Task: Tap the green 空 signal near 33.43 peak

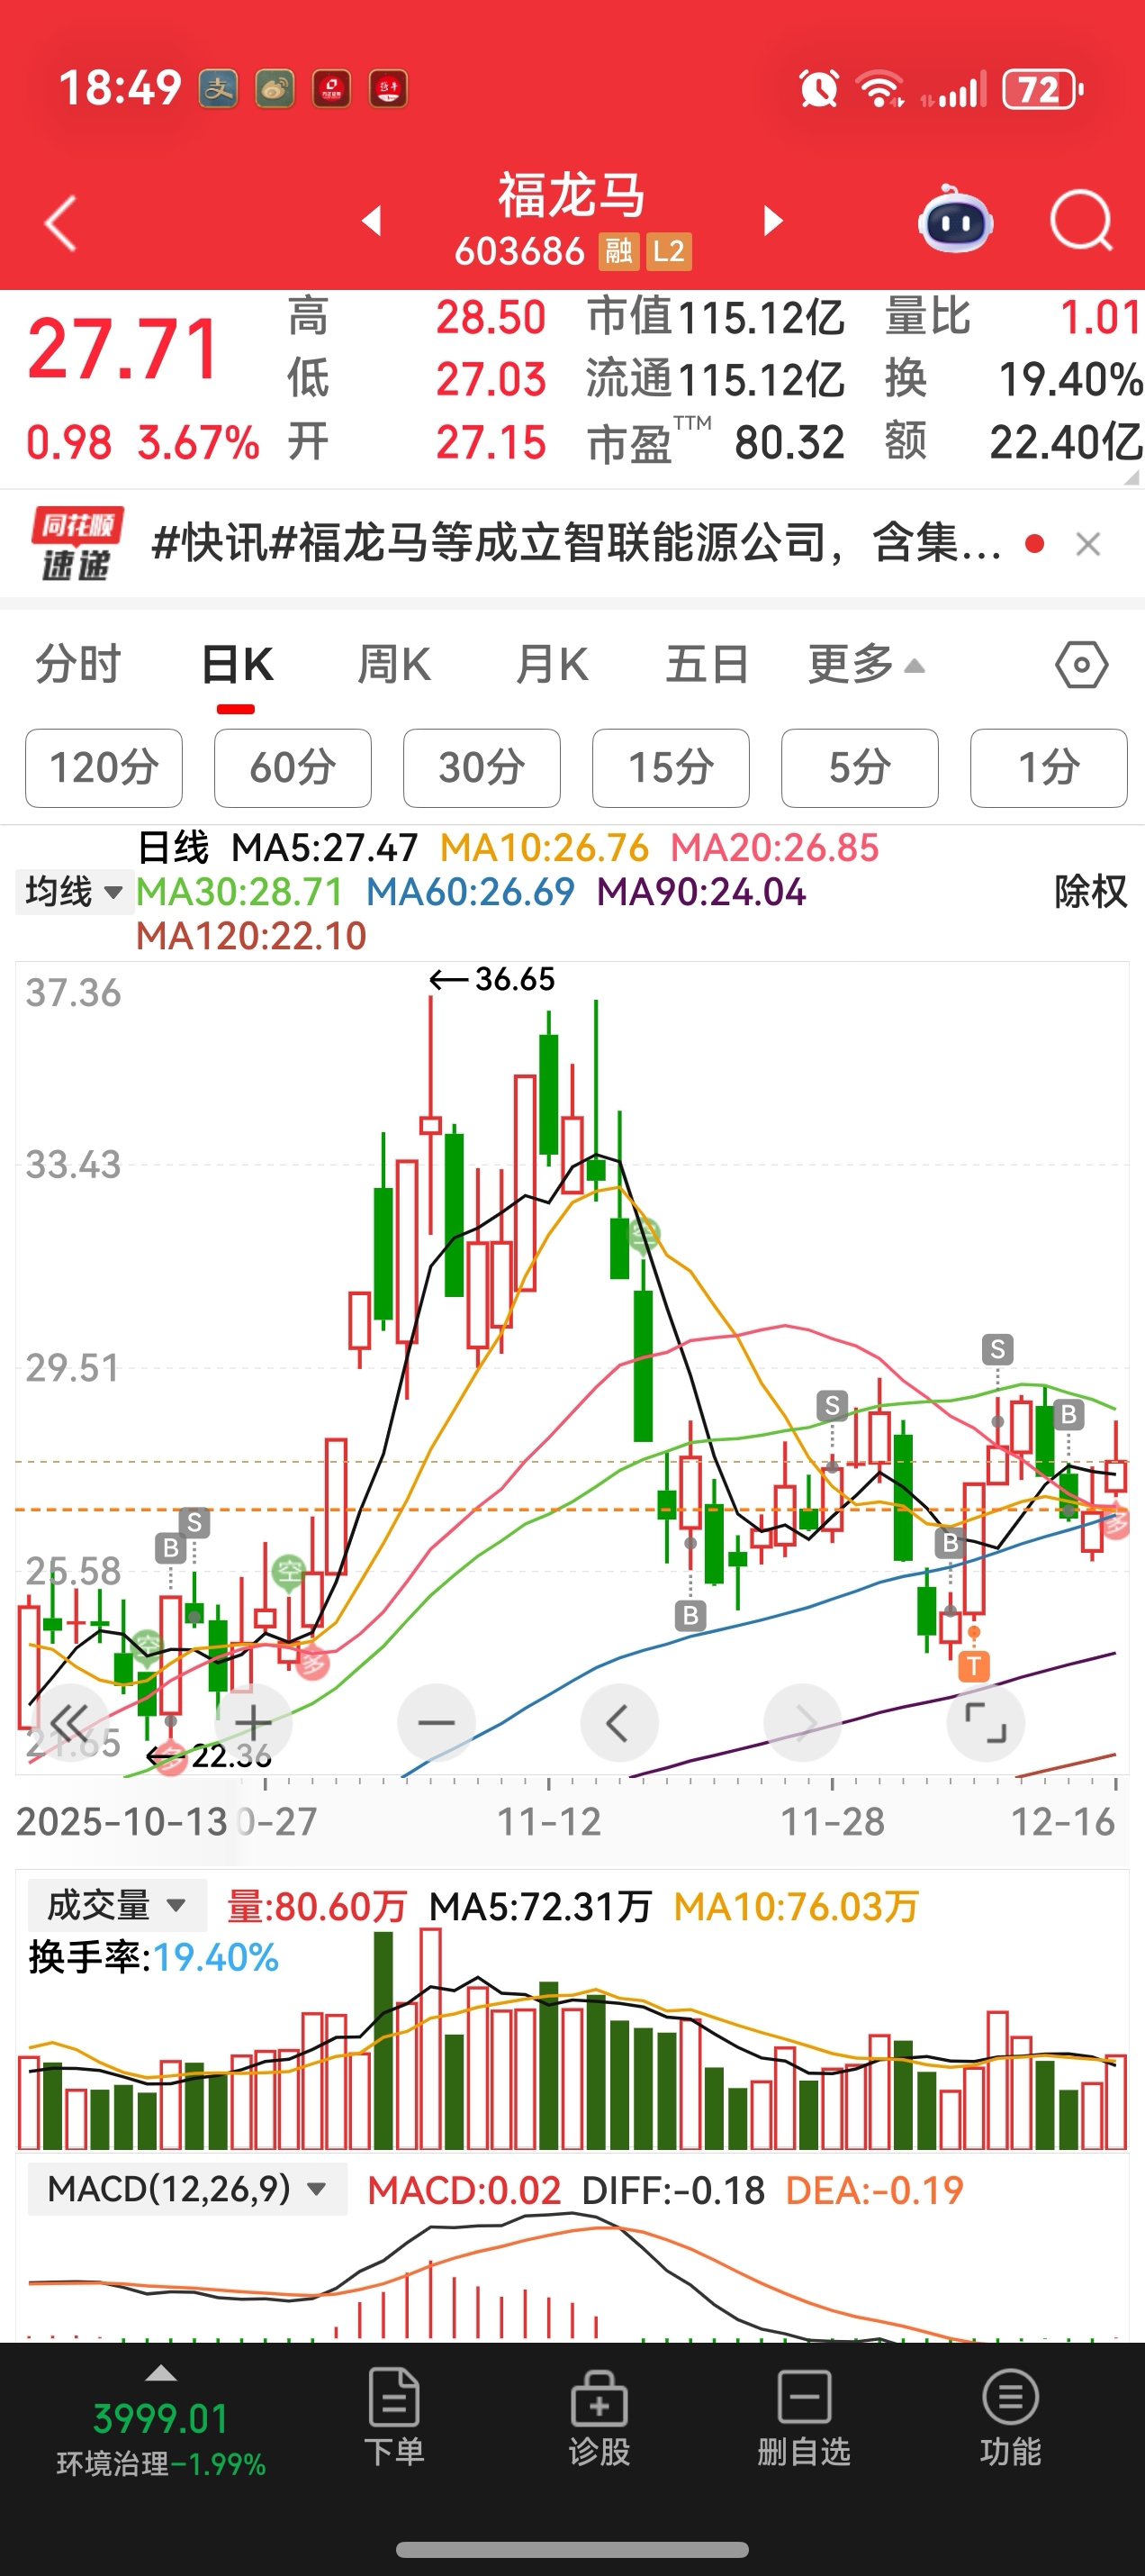Action: click(x=645, y=1235)
